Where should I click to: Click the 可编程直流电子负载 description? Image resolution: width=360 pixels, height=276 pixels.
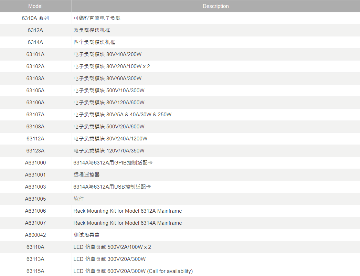97,18
